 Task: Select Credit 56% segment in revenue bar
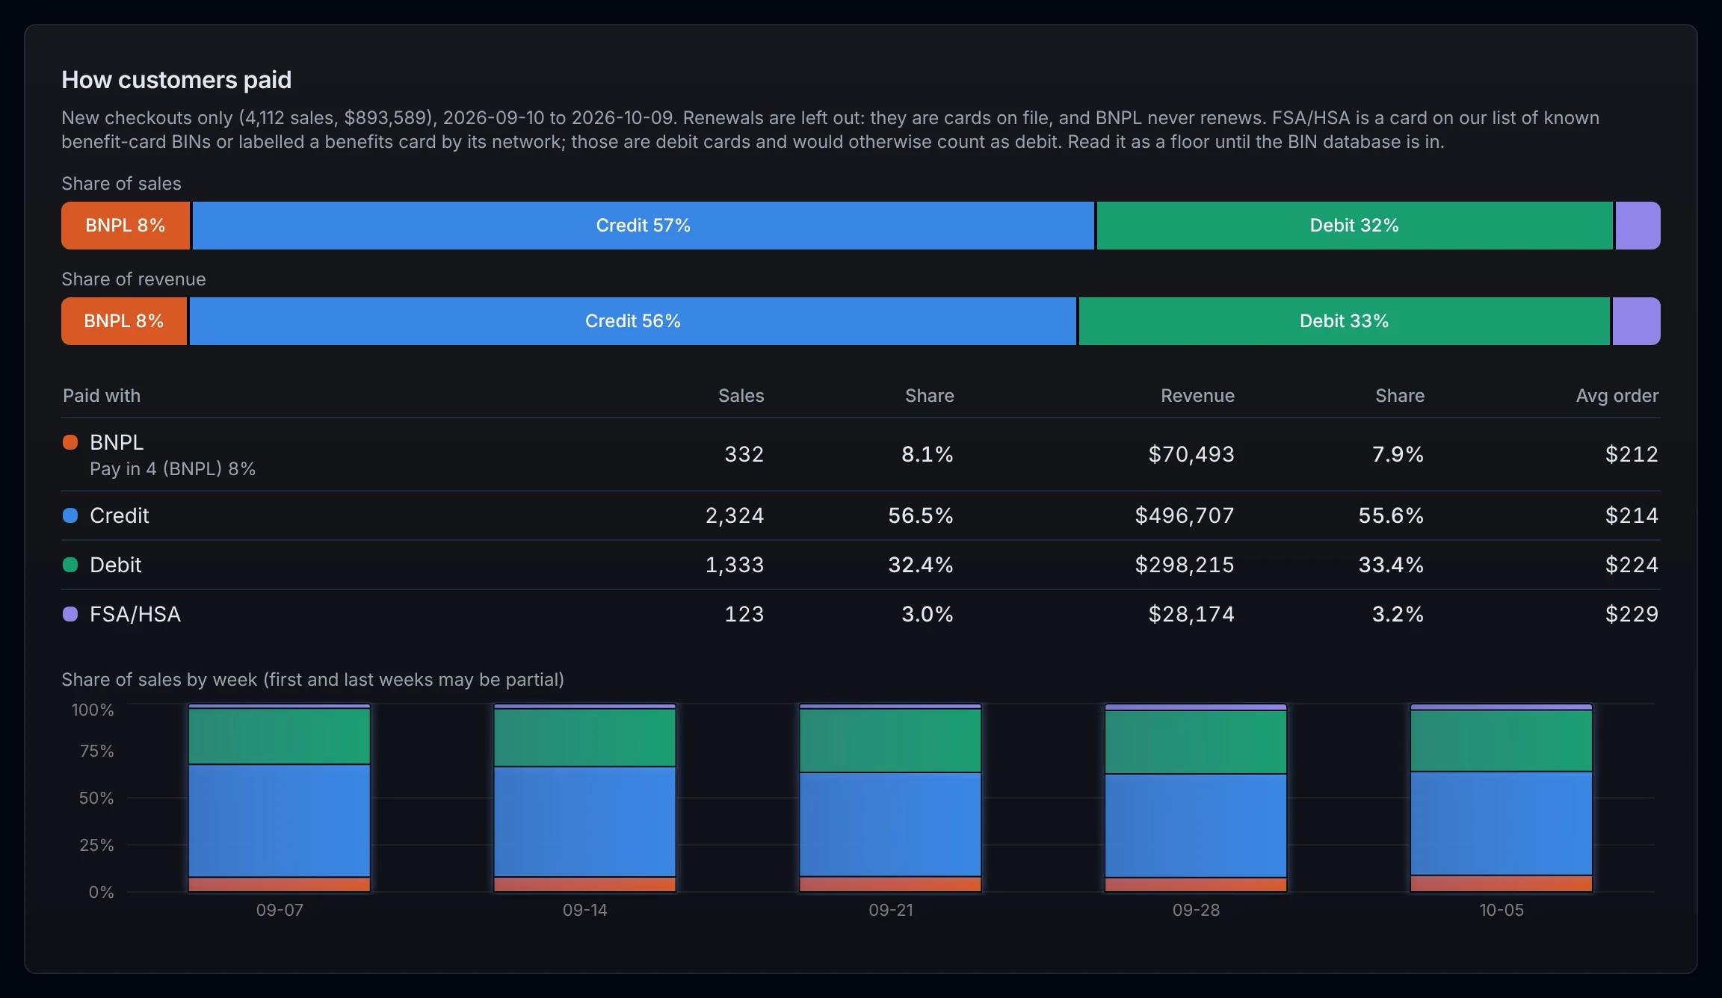633,321
